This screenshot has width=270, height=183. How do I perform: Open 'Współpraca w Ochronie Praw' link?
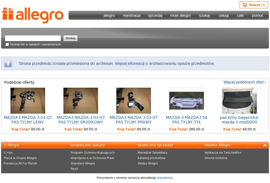(92, 158)
